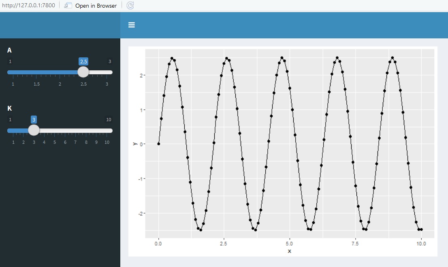Click the slider label K
448x267 pixels.
point(9,108)
